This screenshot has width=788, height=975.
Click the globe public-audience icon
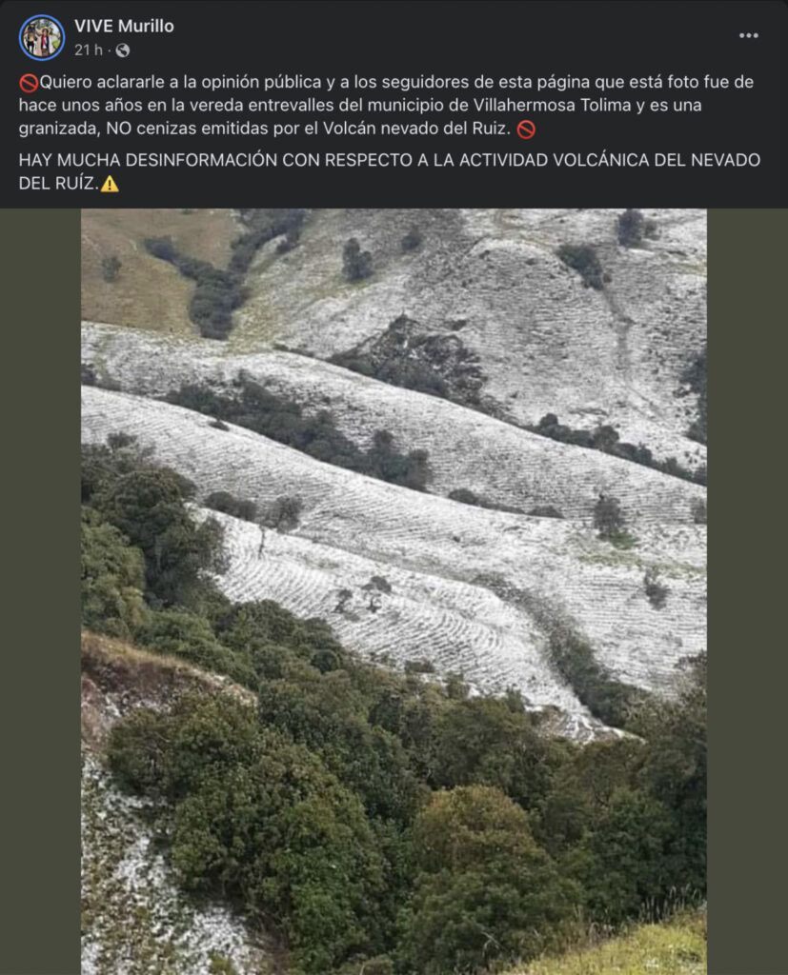(123, 50)
